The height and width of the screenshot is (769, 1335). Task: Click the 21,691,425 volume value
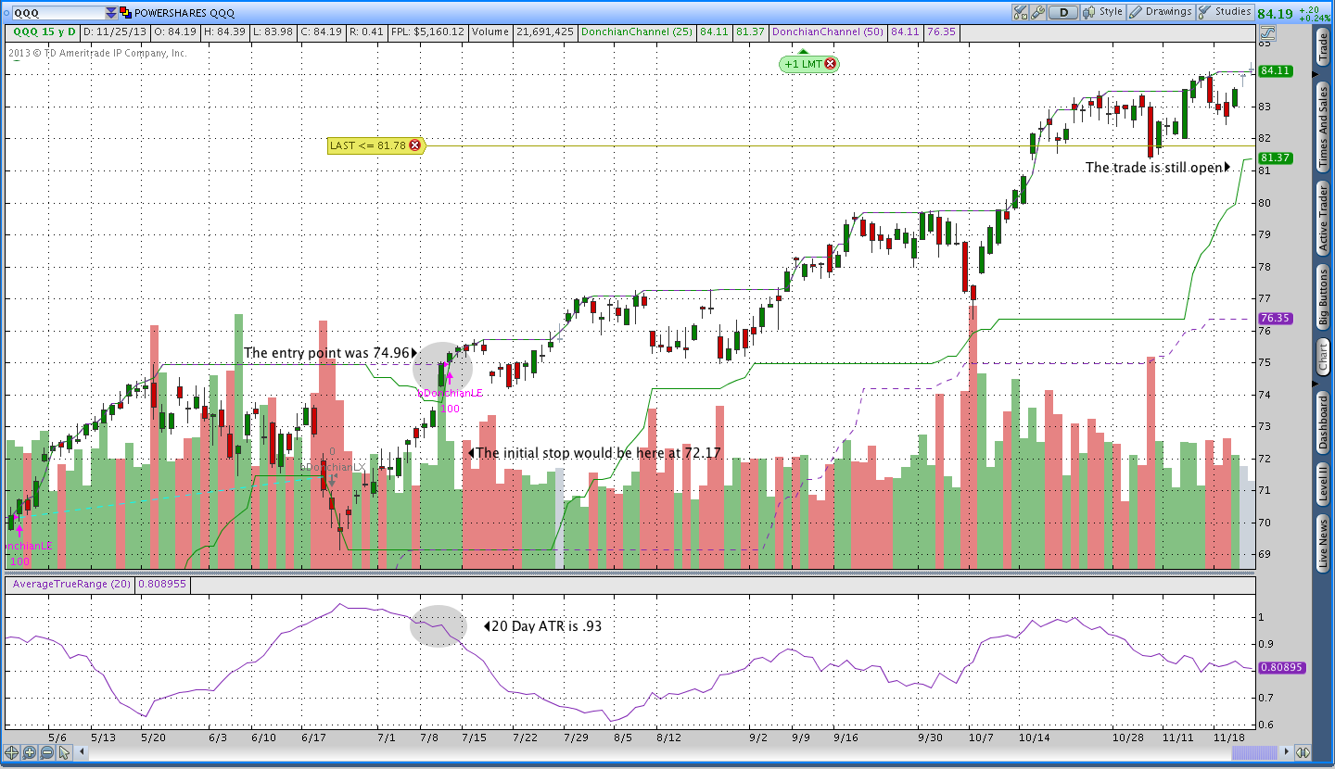(x=544, y=32)
